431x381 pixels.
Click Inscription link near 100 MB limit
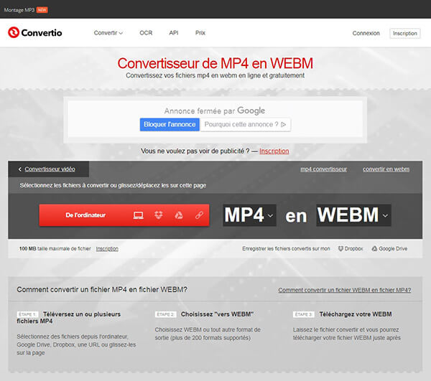[x=107, y=249]
